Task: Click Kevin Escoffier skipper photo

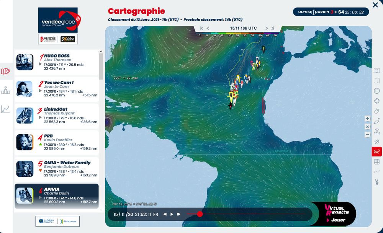Action: tap(25, 142)
